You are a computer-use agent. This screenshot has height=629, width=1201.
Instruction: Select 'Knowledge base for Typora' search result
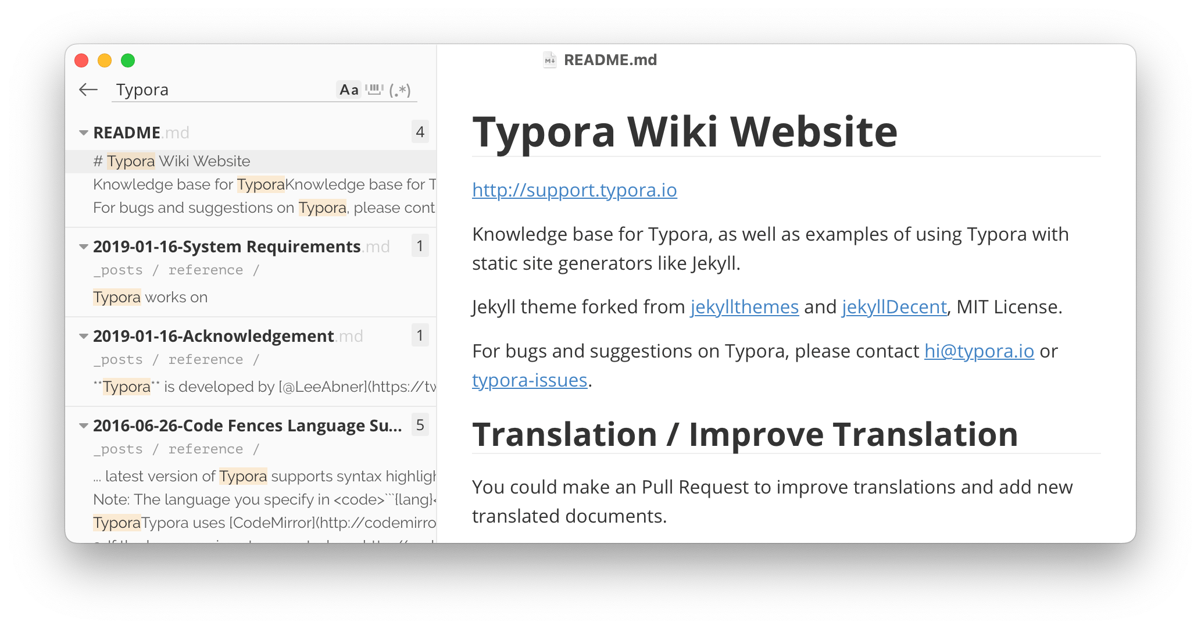tap(251, 184)
